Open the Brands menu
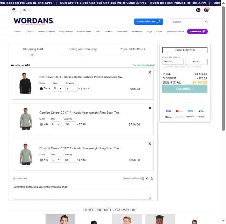The image size is (226, 224). tap(18, 31)
